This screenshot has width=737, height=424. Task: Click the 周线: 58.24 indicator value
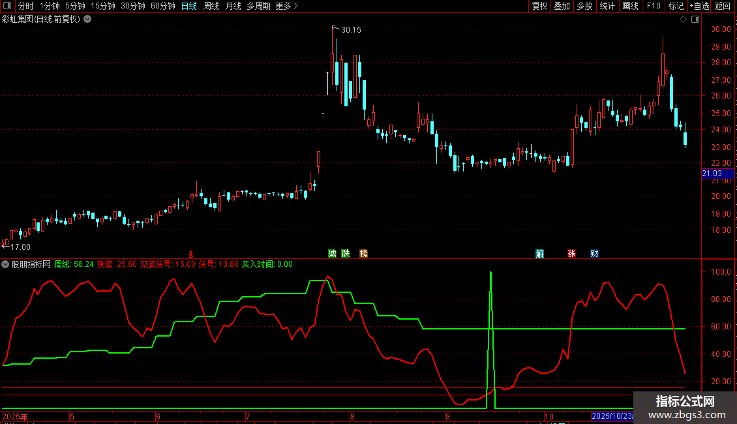coord(74,264)
